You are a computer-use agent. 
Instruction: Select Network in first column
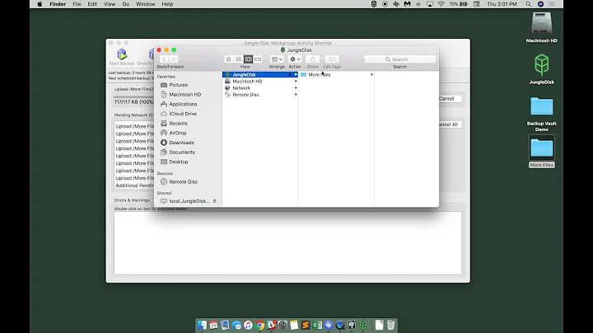[x=260, y=88]
